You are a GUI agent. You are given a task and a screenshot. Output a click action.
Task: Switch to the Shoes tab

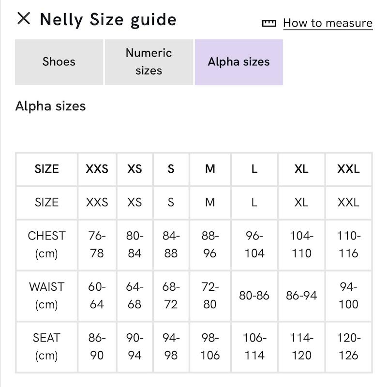click(x=59, y=62)
